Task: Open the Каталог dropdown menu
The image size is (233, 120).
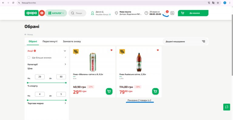Action: [x=56, y=13]
